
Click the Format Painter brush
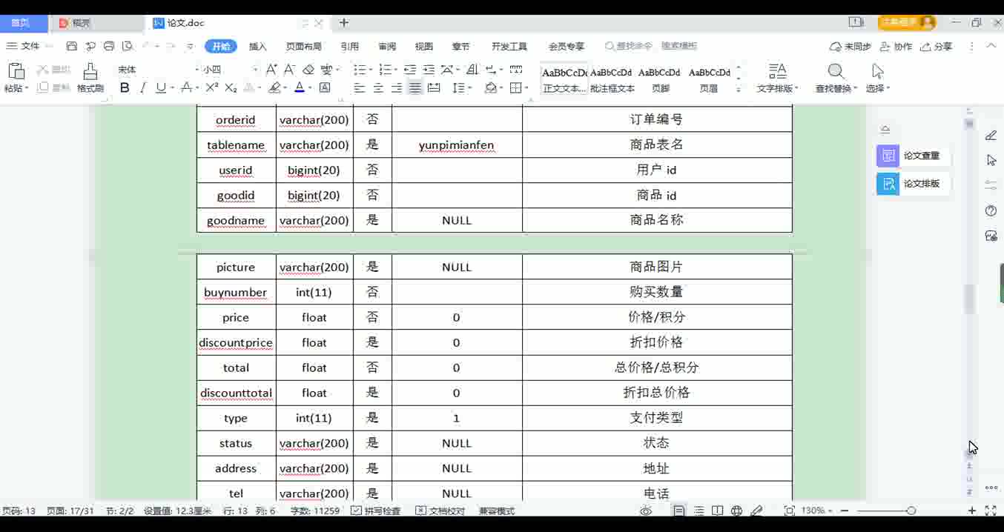coord(90,72)
